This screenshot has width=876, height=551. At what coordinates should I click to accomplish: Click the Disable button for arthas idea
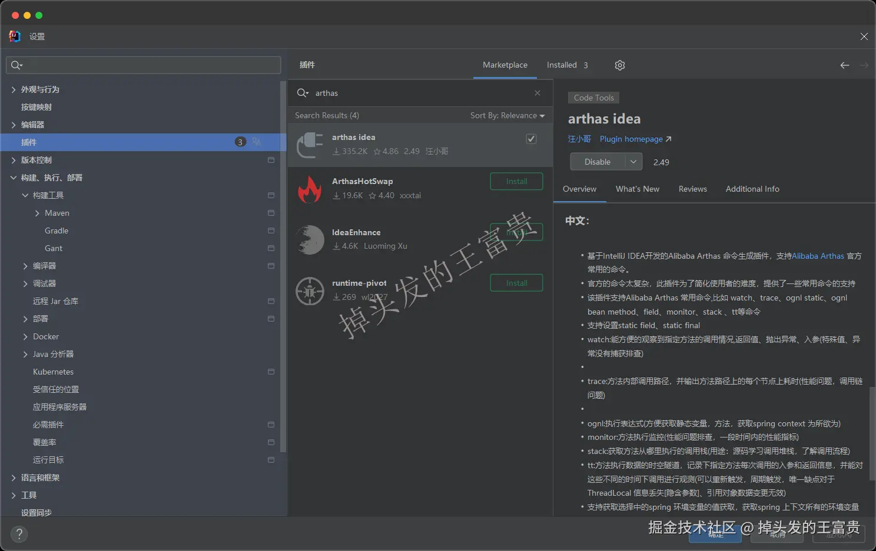point(598,162)
